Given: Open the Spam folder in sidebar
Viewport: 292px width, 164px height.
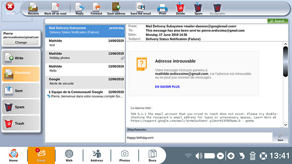Looking at the screenshot, I should pos(21,107).
